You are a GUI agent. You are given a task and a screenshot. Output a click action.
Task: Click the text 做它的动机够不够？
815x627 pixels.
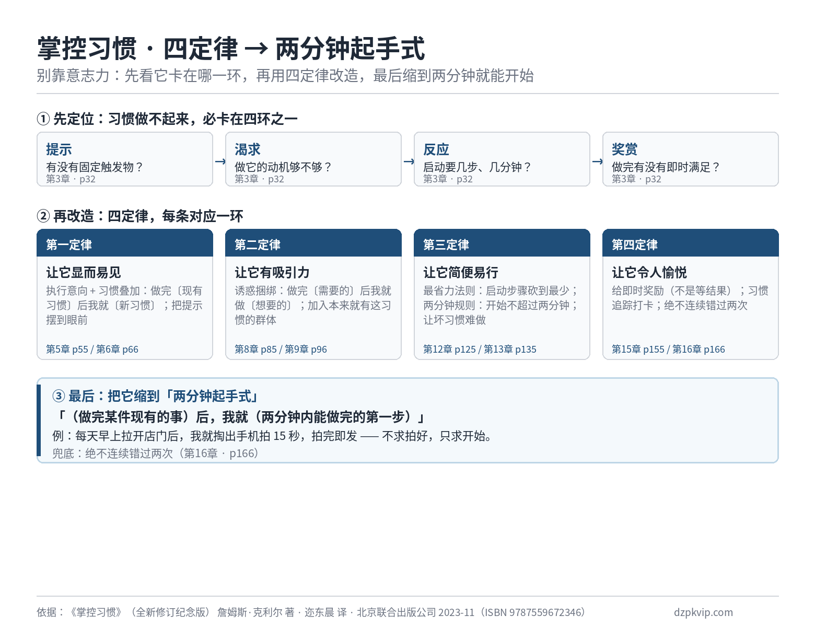(284, 167)
